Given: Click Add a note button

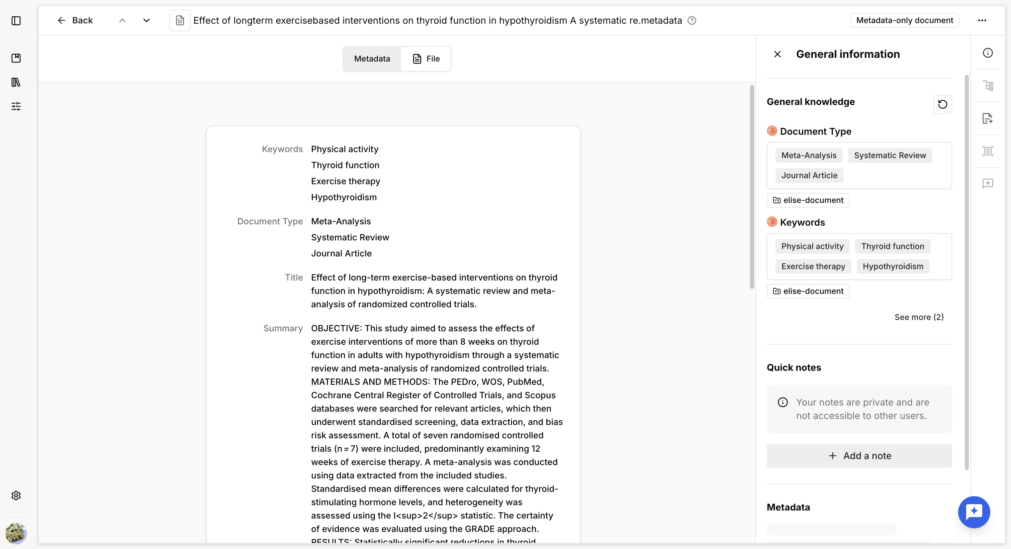Looking at the screenshot, I should tap(859, 456).
